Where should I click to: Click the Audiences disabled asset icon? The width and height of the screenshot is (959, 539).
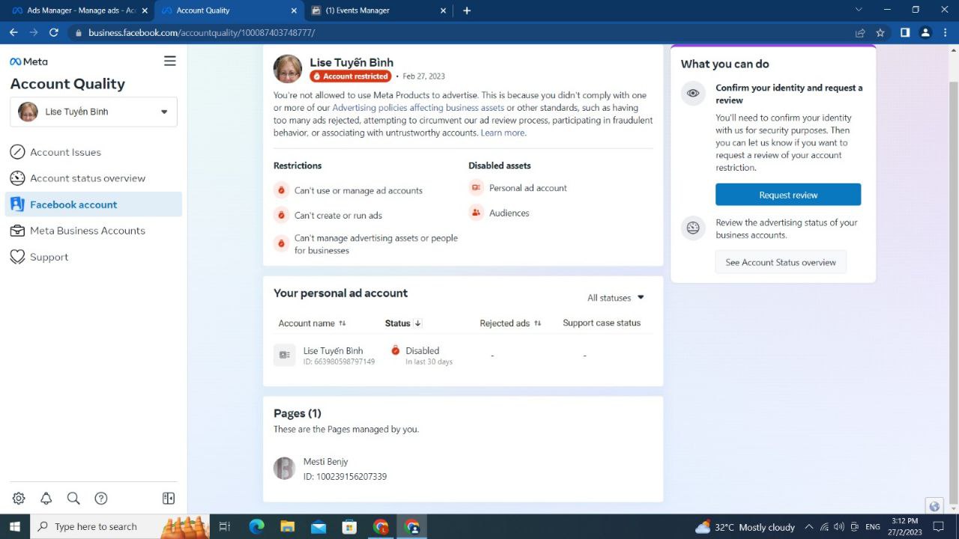(x=477, y=213)
